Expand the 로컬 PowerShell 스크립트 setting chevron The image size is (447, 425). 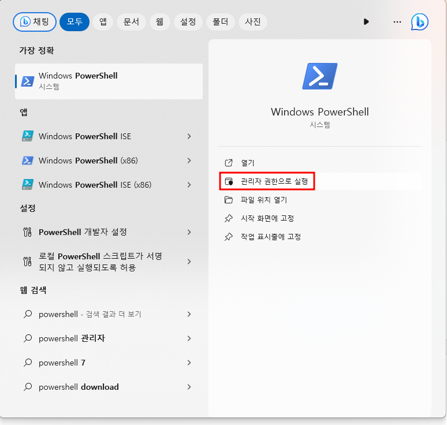point(189,262)
